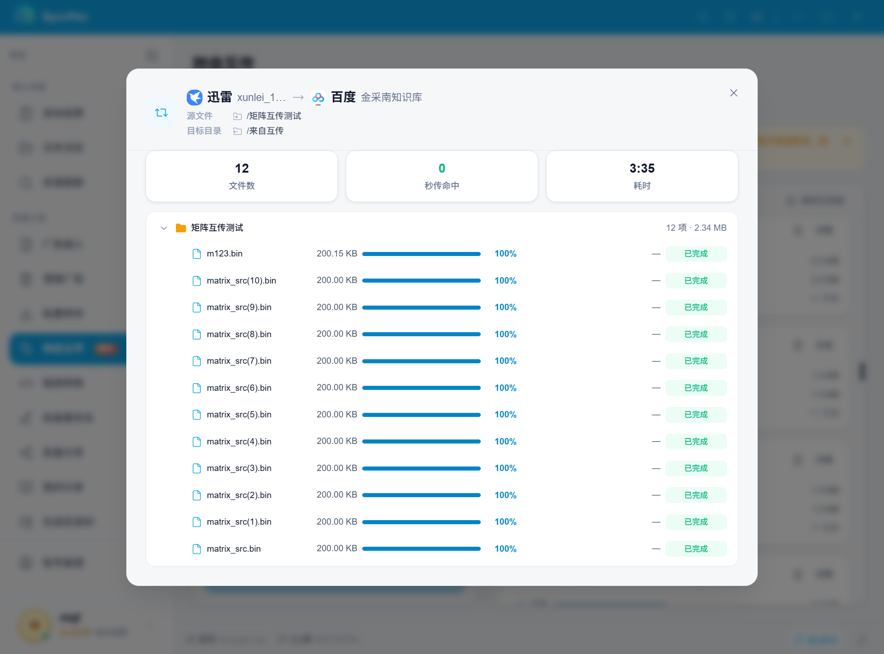Select the matrix_src(1).bin file name

[239, 522]
